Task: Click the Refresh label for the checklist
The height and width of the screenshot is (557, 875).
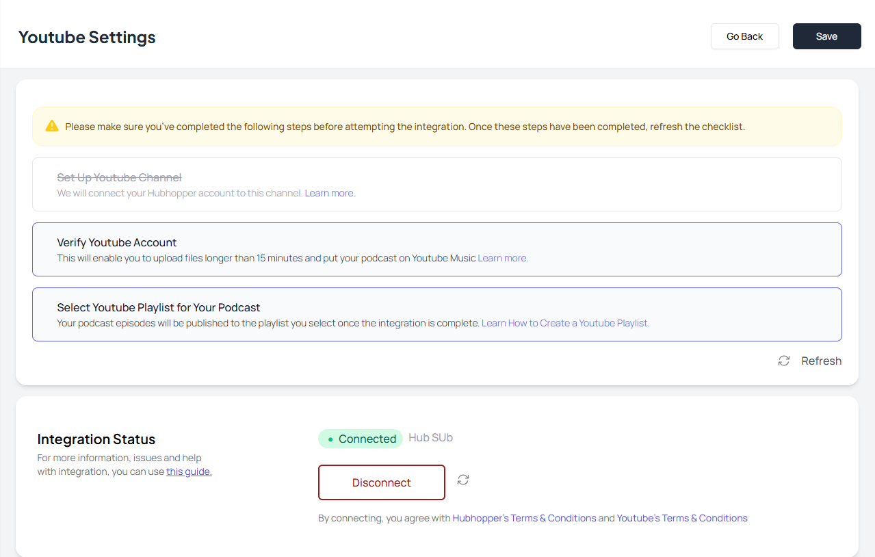Action: coord(822,361)
